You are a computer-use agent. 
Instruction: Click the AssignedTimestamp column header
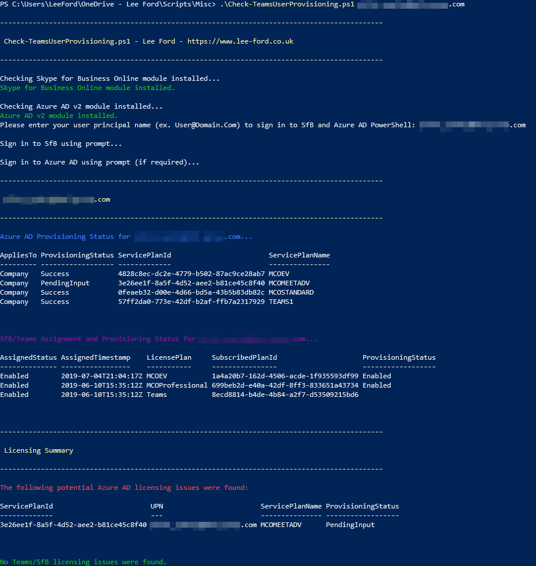coord(95,357)
